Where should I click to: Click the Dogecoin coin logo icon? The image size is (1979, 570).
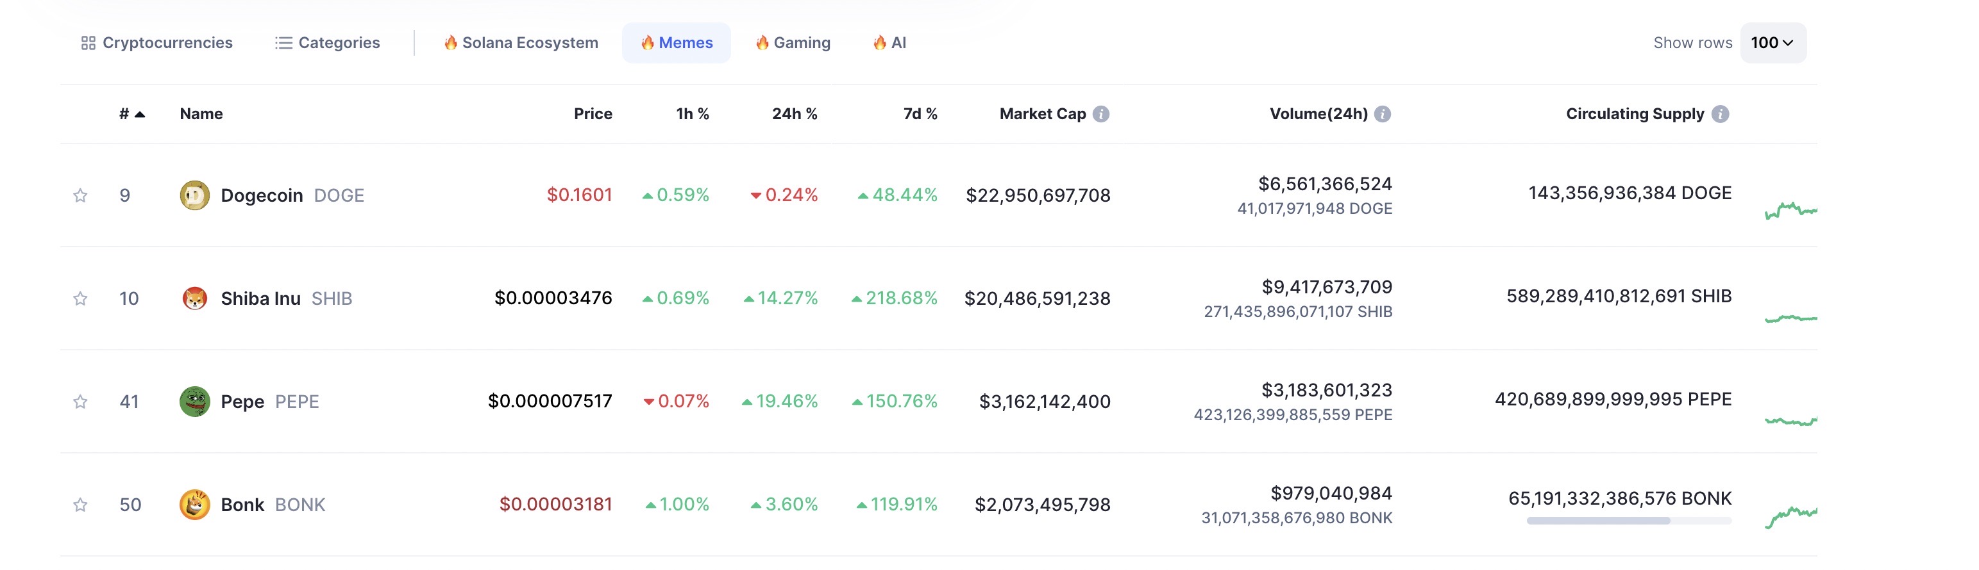pos(194,195)
